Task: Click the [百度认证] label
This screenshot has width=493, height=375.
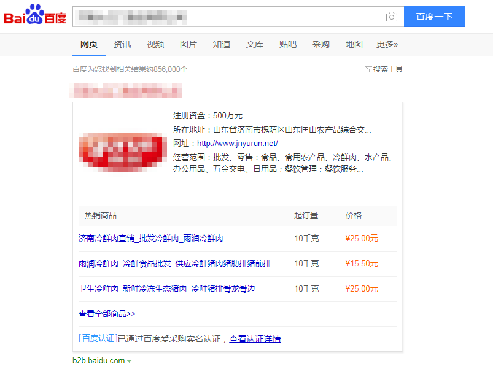Action: click(98, 339)
